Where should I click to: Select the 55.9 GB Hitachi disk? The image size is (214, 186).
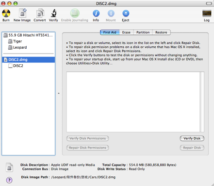coord(29,35)
